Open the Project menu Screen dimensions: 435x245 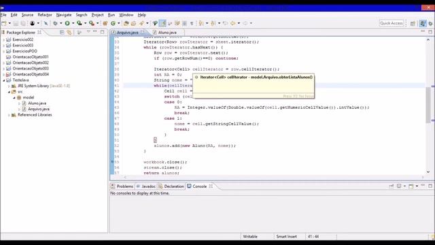tap(97, 15)
